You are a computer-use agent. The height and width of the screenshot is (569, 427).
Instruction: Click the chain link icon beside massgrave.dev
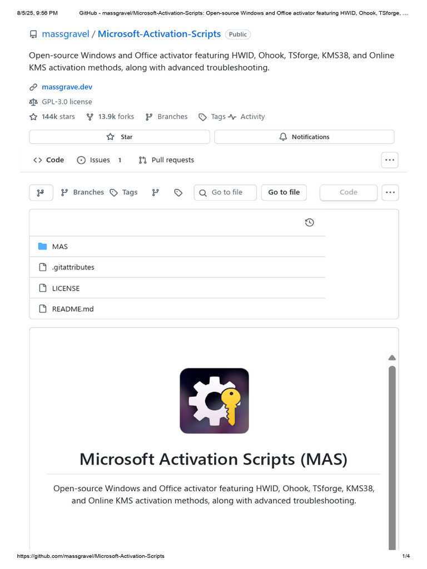click(x=33, y=87)
